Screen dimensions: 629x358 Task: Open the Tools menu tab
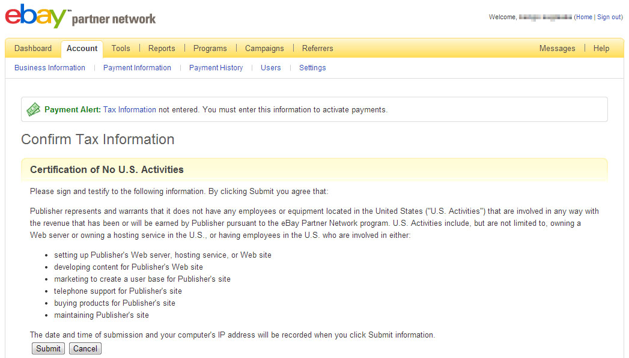121,49
